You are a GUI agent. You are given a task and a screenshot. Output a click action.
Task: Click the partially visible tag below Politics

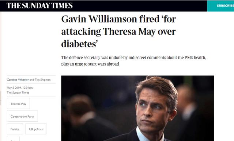tap(13, 138)
